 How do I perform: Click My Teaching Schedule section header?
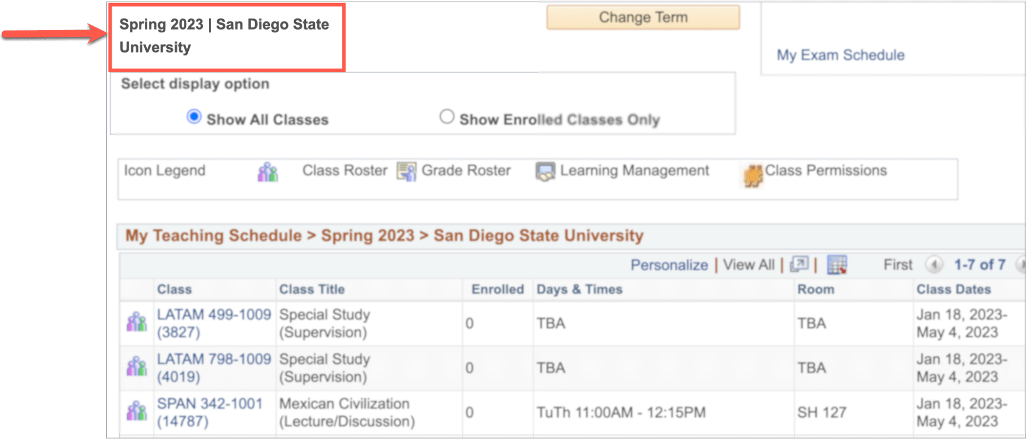pyautogui.click(x=384, y=236)
